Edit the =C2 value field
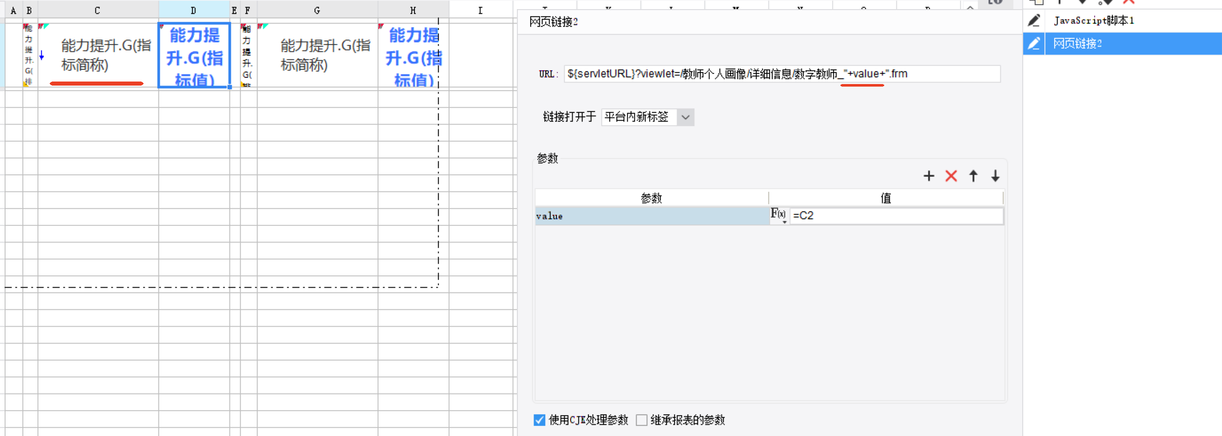Image resolution: width=1222 pixels, height=436 pixels. point(896,215)
